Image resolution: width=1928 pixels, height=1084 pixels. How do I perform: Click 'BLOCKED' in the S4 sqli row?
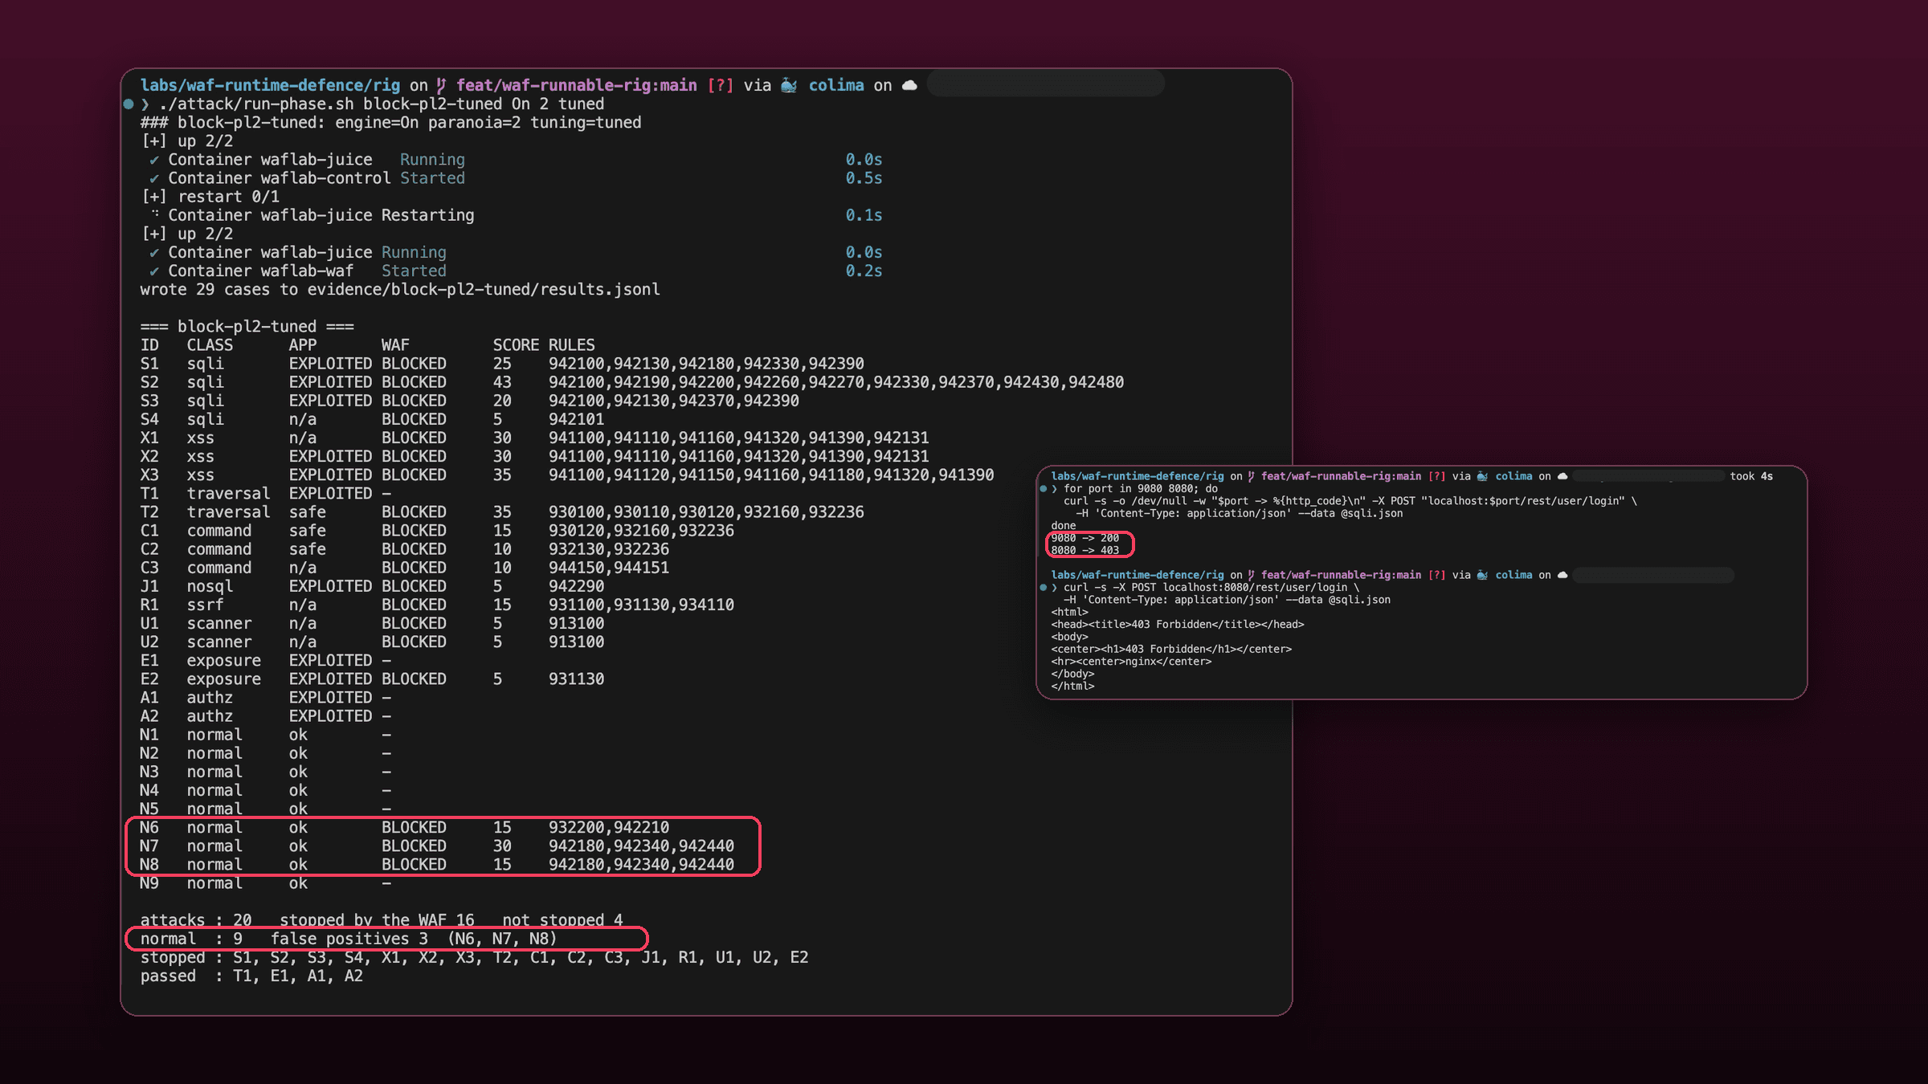[x=414, y=419]
